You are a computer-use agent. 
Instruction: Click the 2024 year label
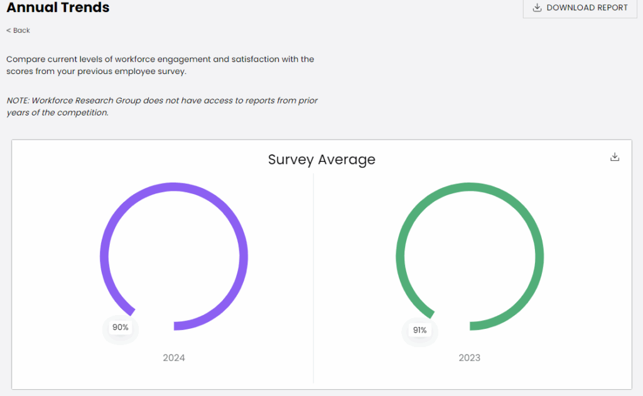[x=174, y=358]
